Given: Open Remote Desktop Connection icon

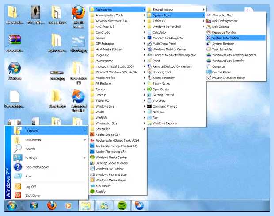Looking at the screenshot, I should [149, 66].
